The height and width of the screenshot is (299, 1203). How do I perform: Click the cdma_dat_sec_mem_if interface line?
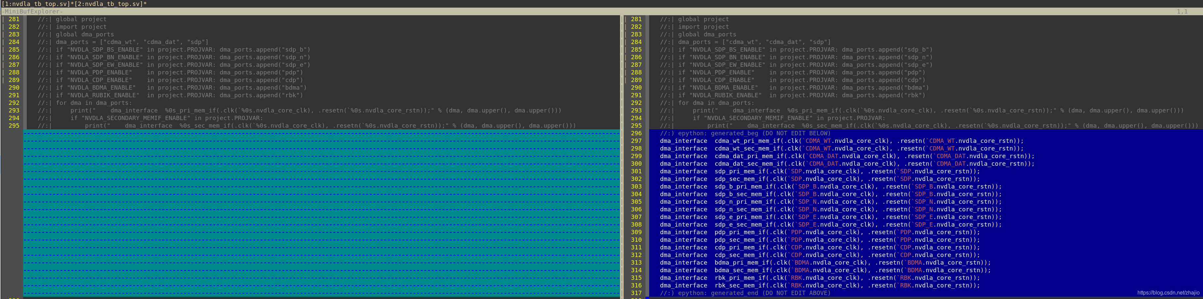tap(847, 163)
